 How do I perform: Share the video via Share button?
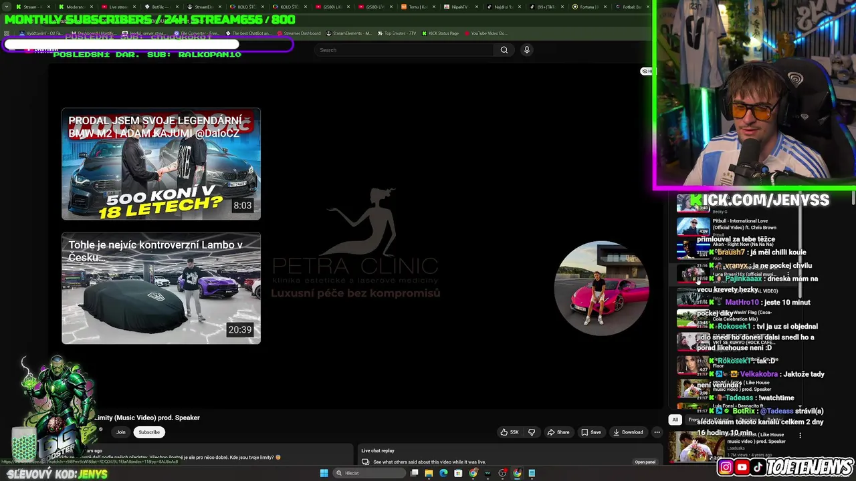558,432
